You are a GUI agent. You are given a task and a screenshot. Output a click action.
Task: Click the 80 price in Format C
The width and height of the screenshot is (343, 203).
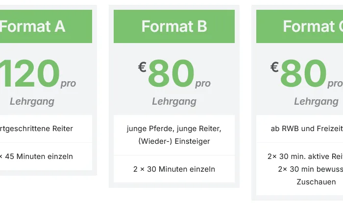pyautogui.click(x=303, y=74)
